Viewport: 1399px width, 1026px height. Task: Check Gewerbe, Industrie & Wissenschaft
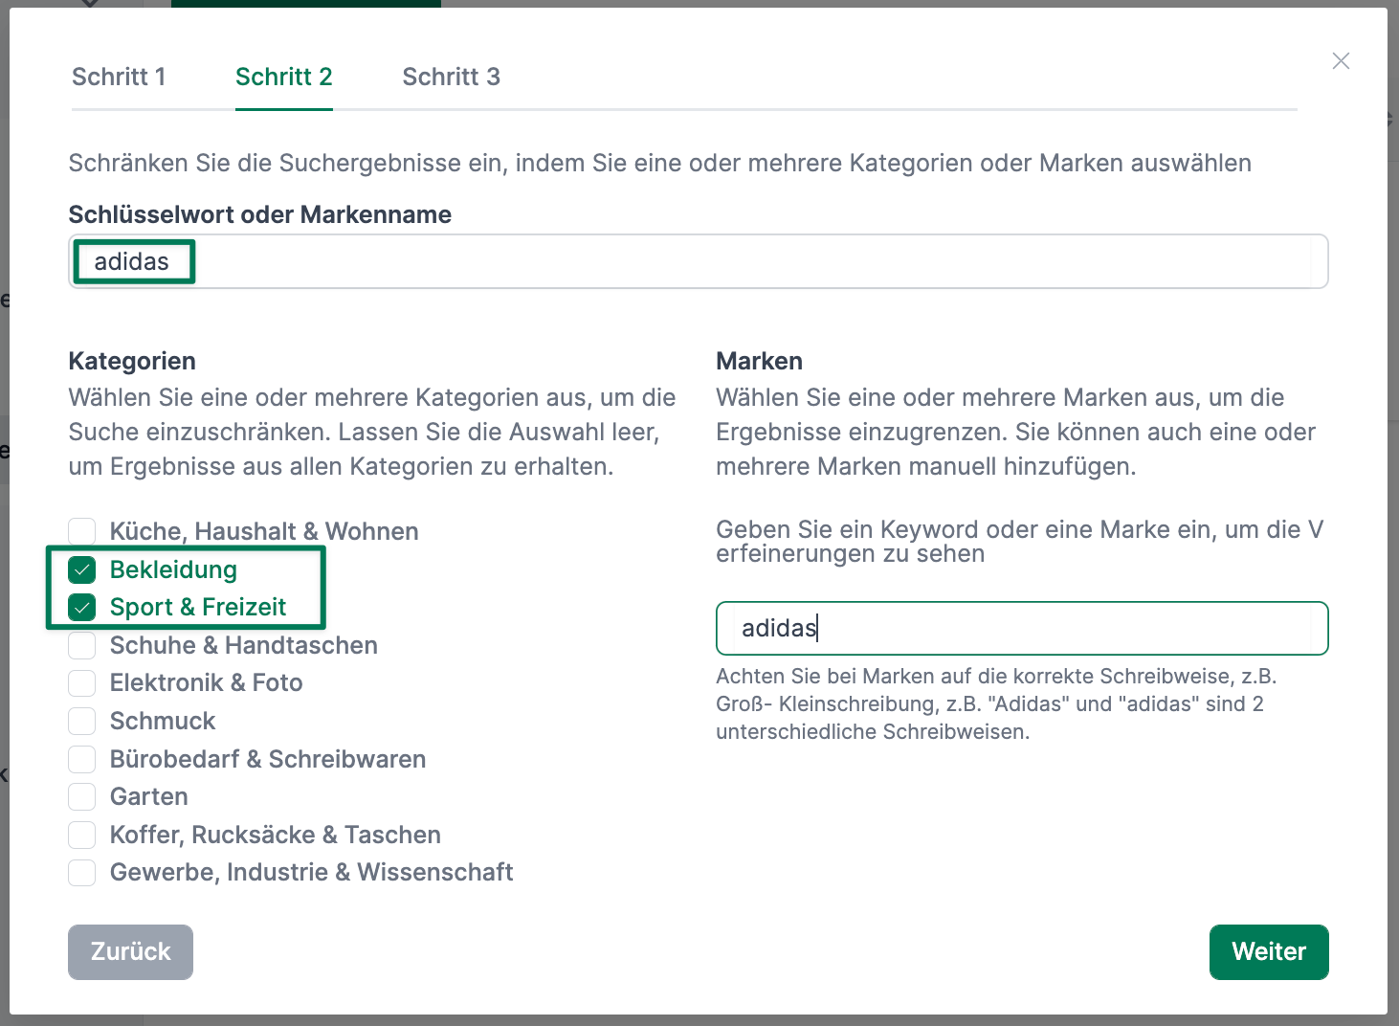[x=82, y=873]
